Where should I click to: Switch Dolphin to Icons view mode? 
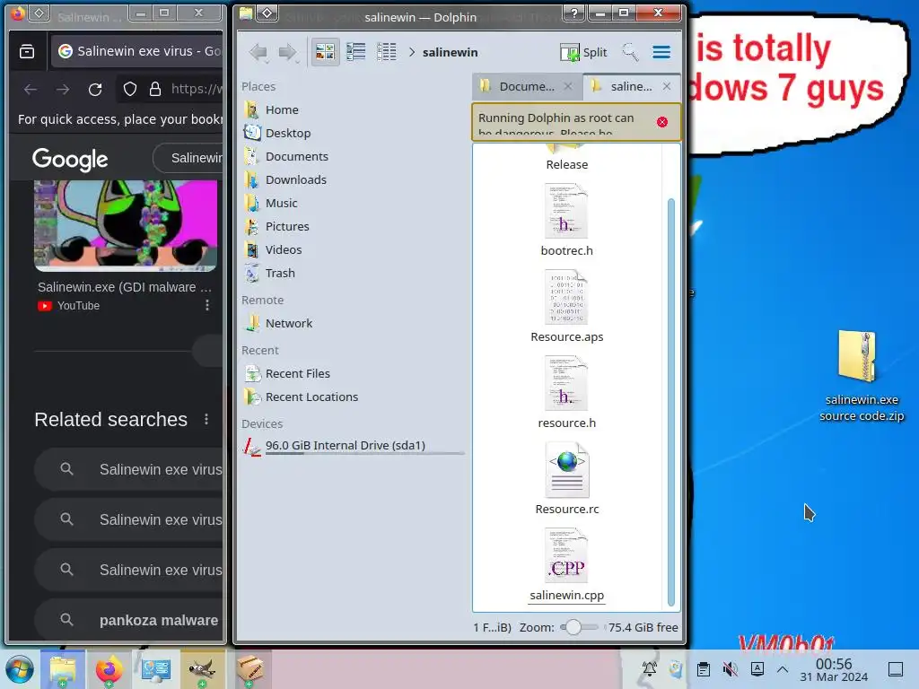point(325,52)
